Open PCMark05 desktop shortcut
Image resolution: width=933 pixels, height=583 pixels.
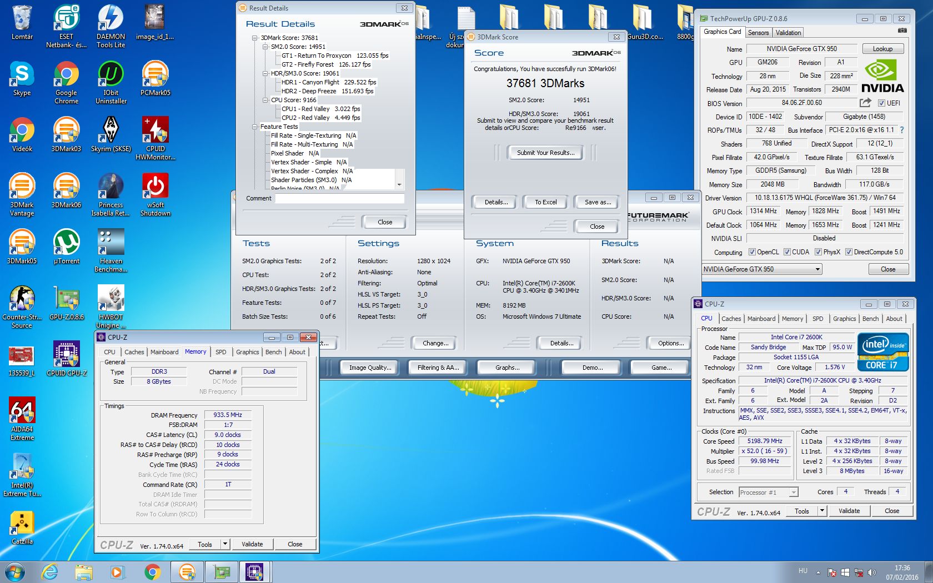[x=155, y=78]
